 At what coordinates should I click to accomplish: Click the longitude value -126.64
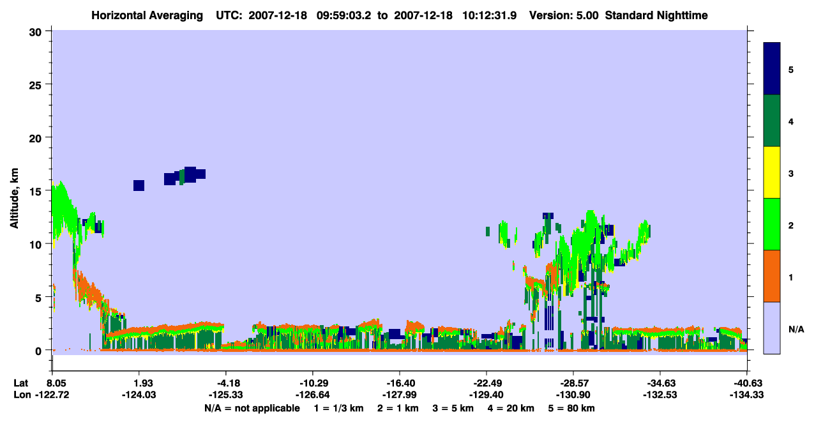point(313,395)
